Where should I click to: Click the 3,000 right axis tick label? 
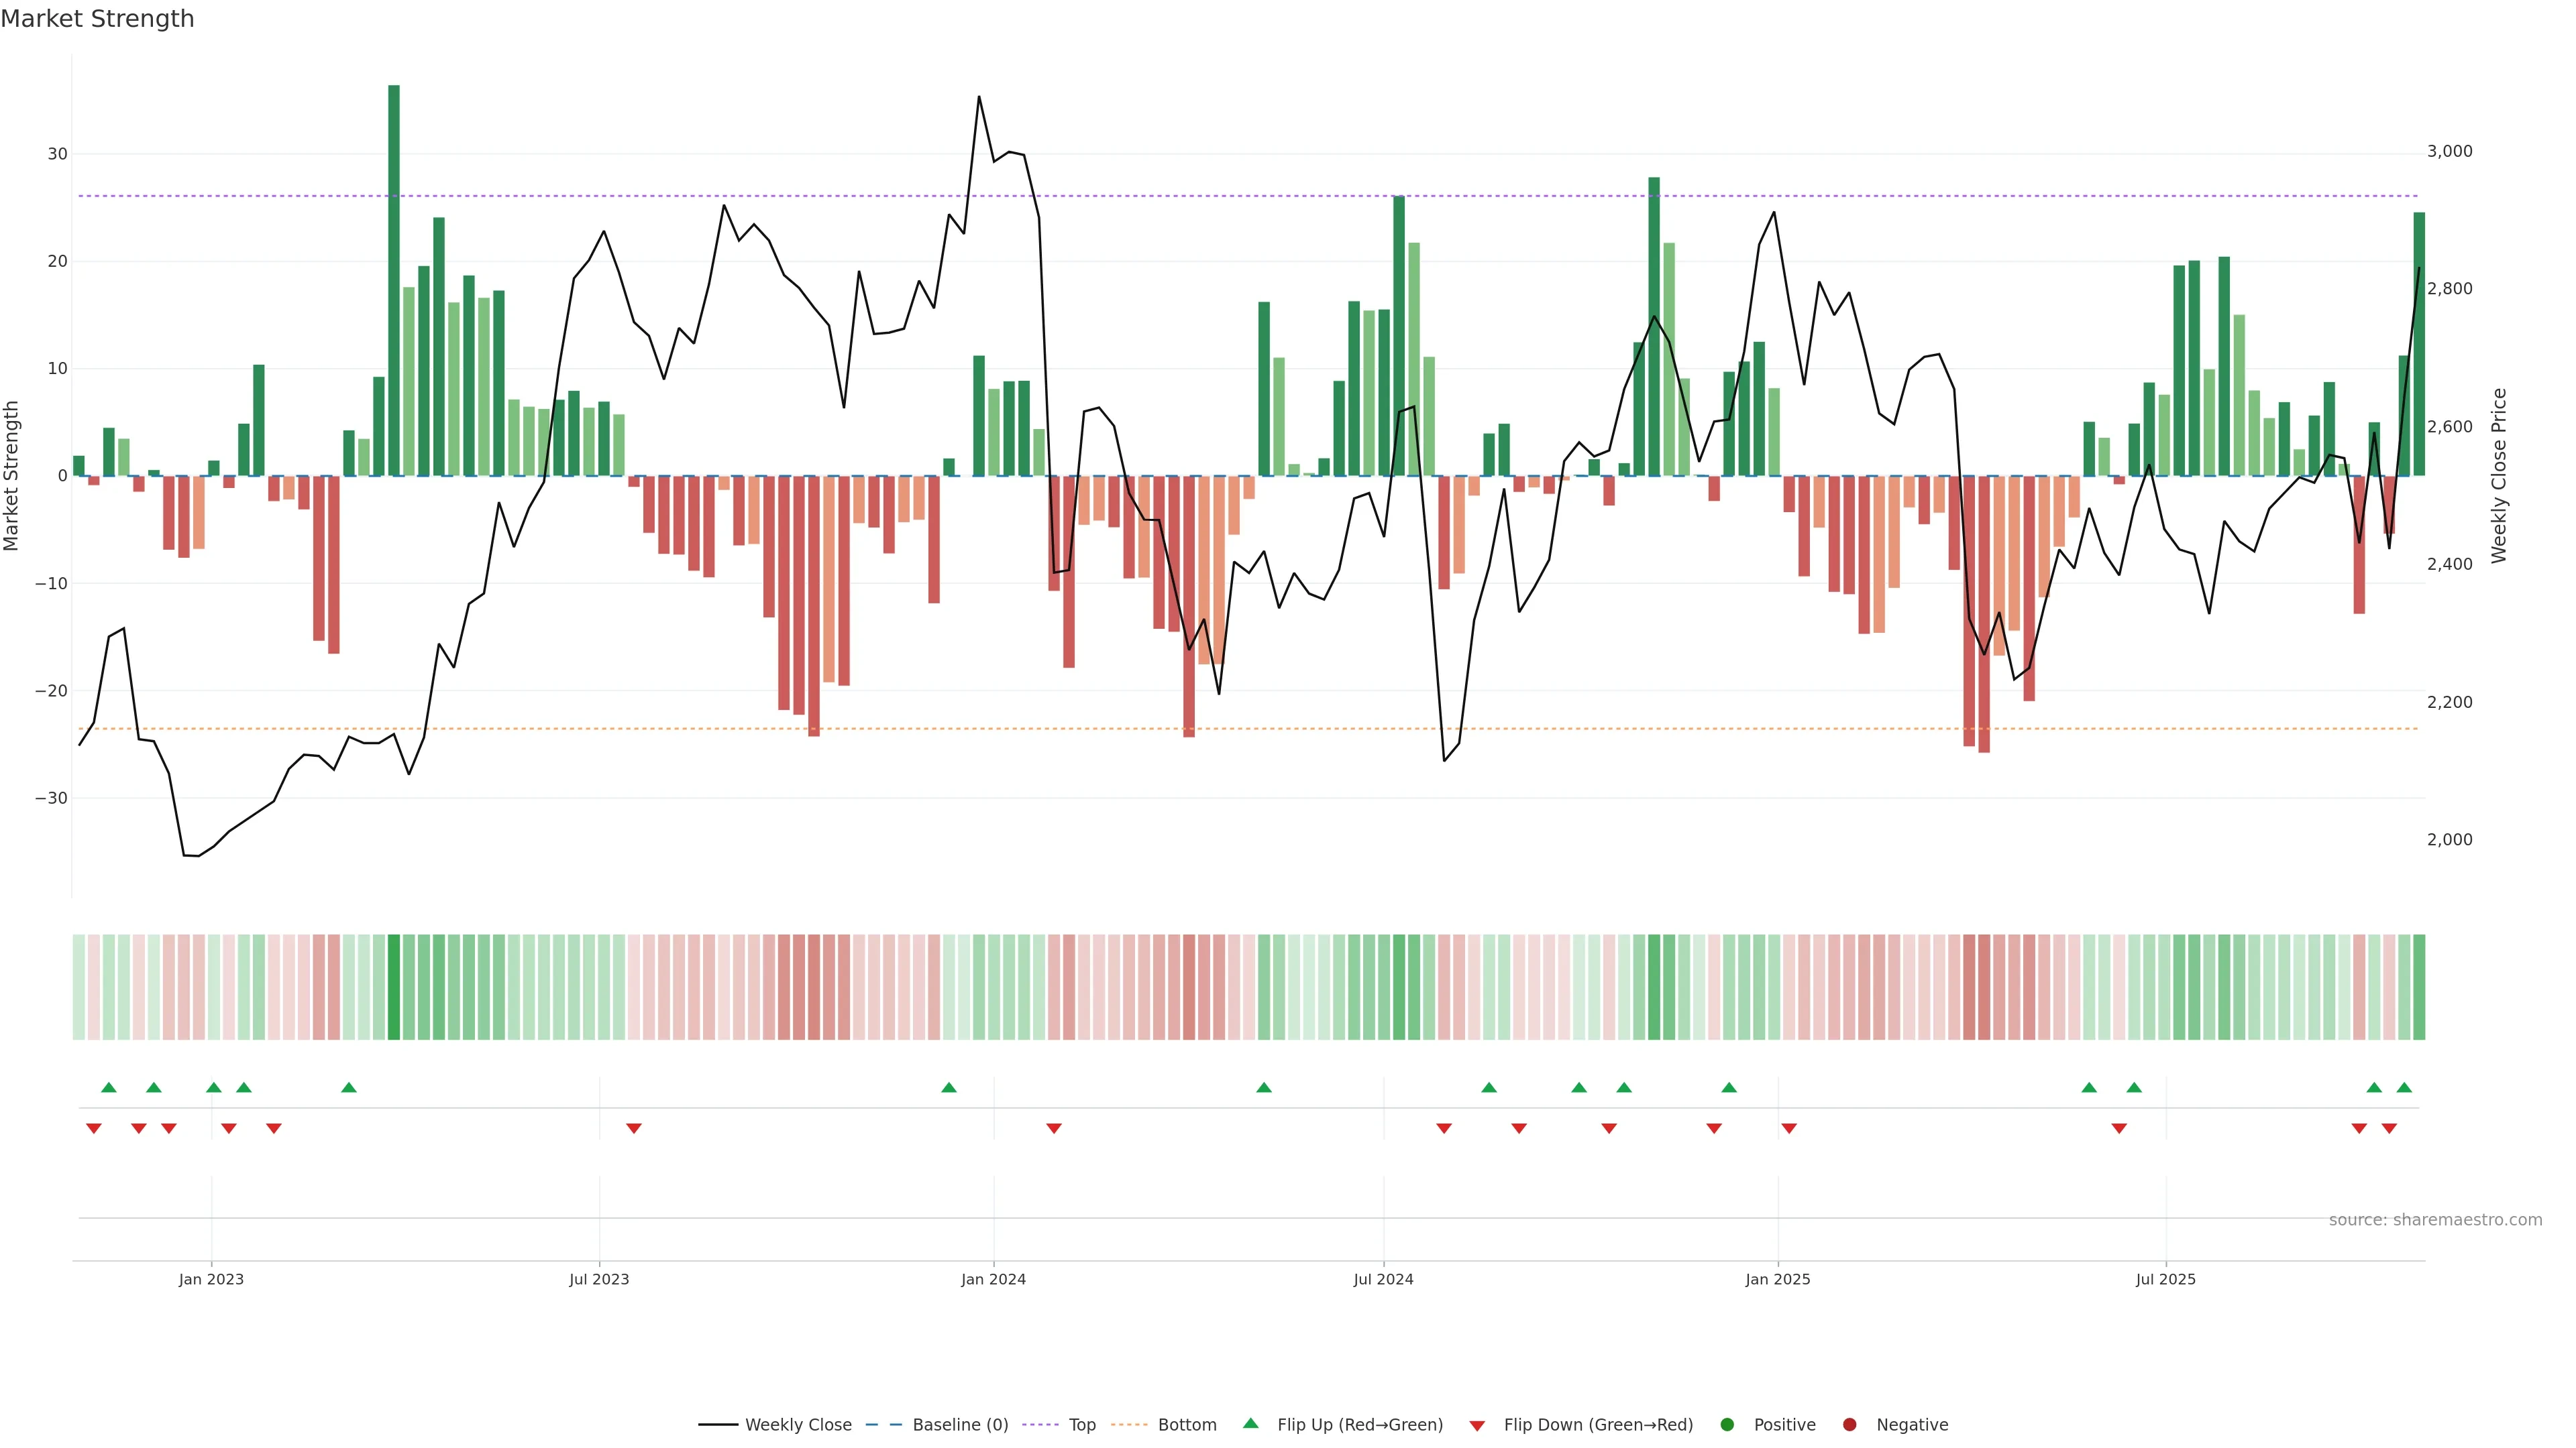click(2449, 152)
